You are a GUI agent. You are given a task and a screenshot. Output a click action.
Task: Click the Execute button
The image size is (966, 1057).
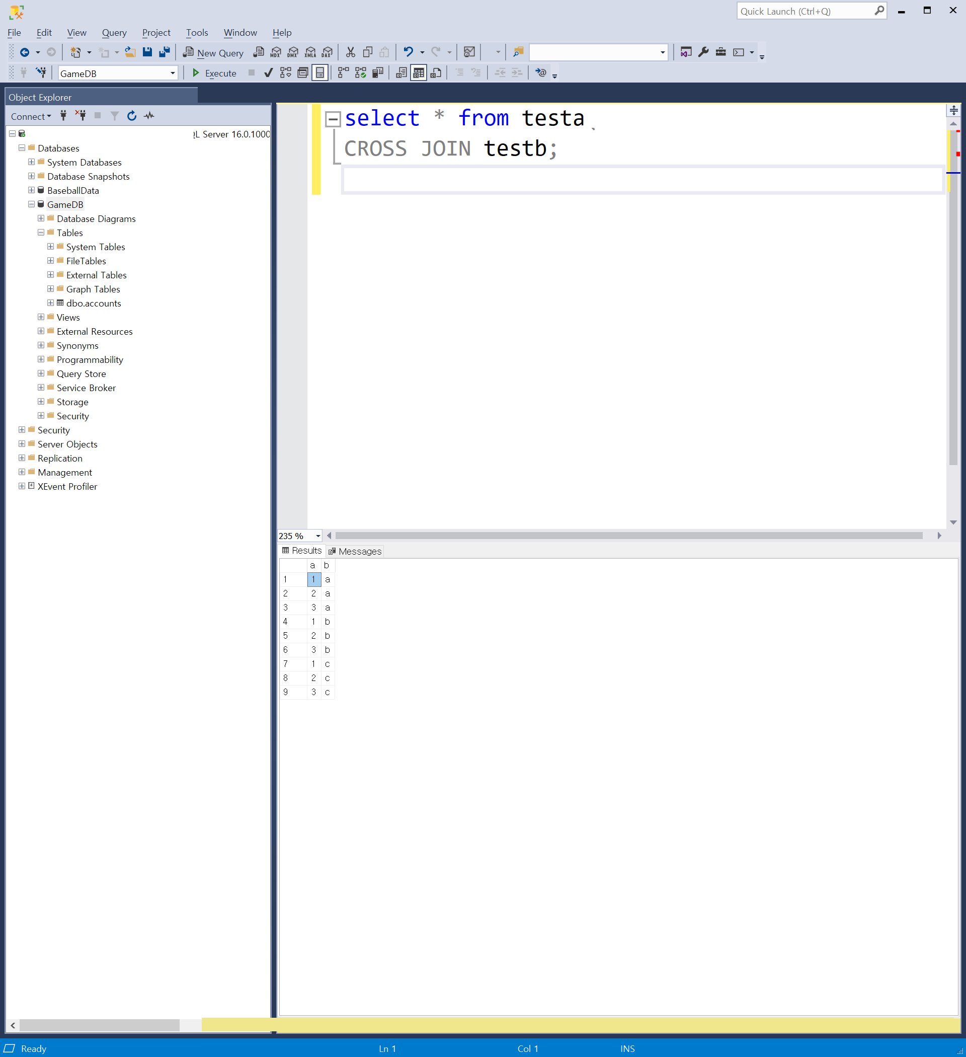214,73
